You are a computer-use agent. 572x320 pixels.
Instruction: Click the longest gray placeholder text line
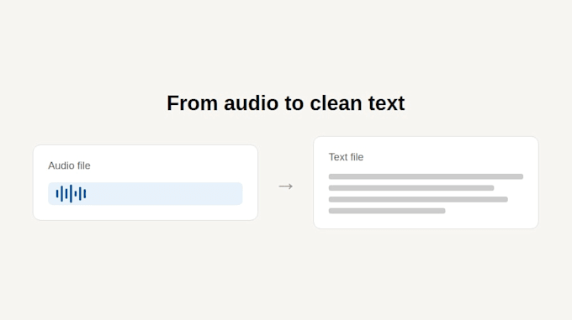pyautogui.click(x=426, y=176)
